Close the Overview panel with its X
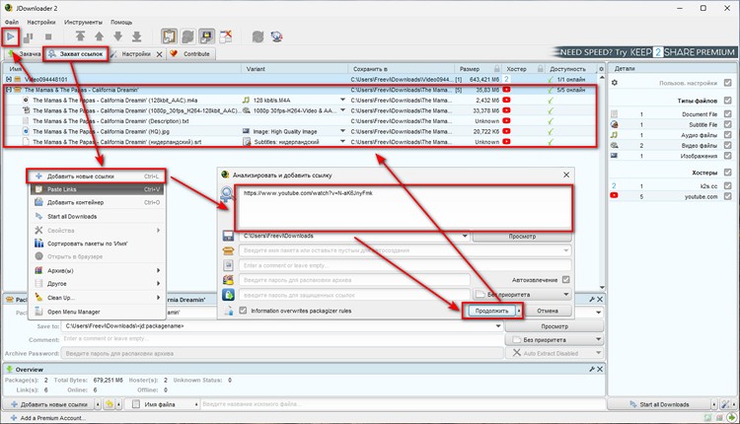The image size is (740, 424). point(600,370)
